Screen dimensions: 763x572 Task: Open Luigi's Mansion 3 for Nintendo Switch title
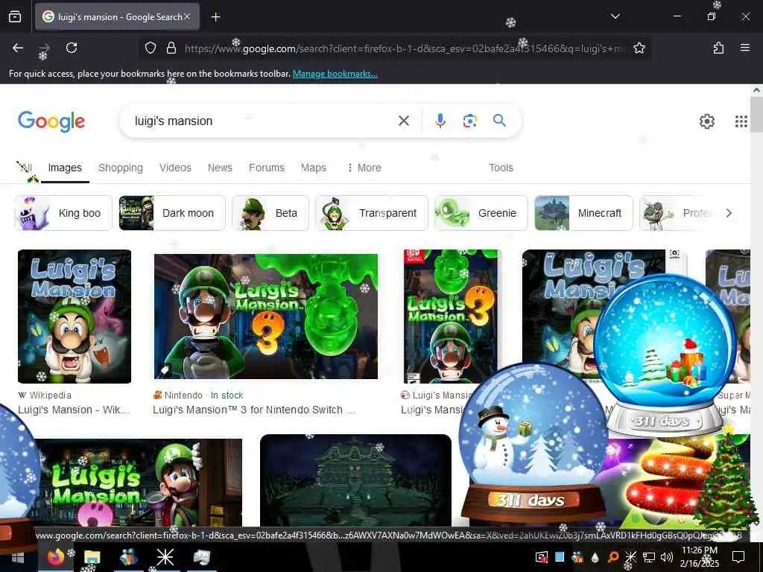[x=254, y=410]
